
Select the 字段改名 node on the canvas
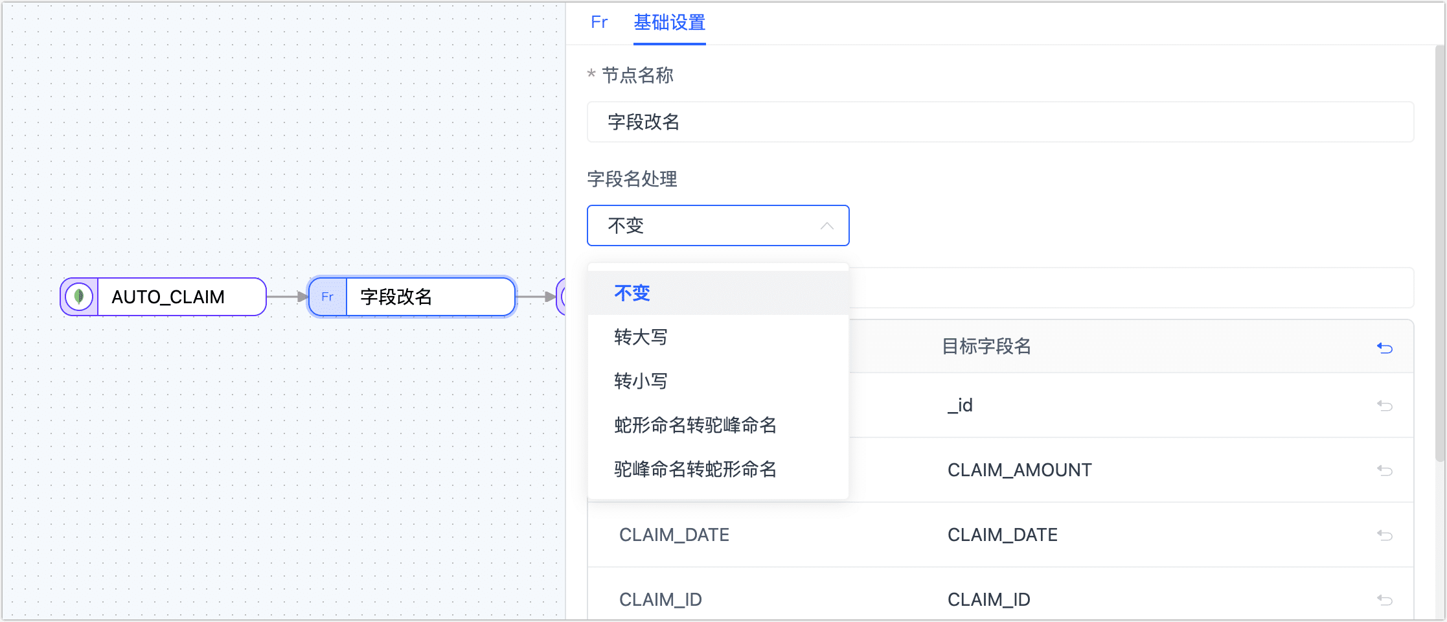coord(429,297)
